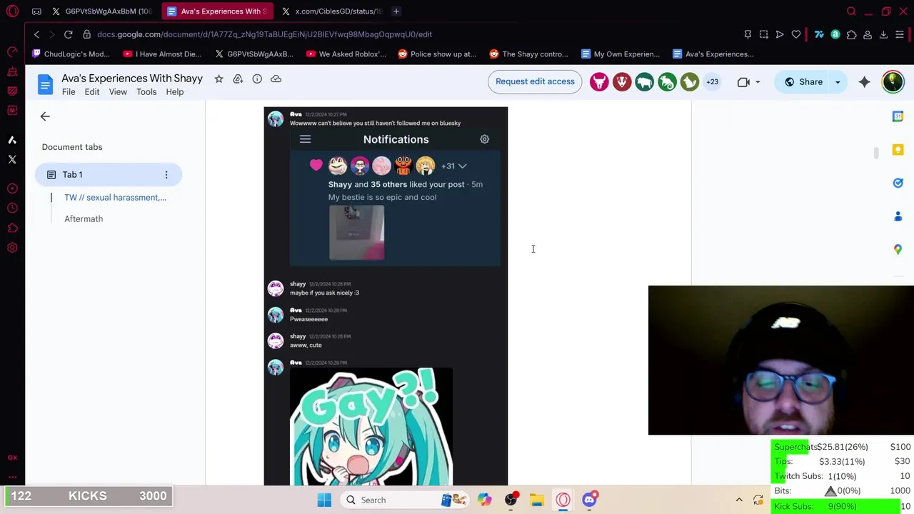The image size is (914, 514).
Task: Open a new browser tab
Action: pyautogui.click(x=396, y=11)
